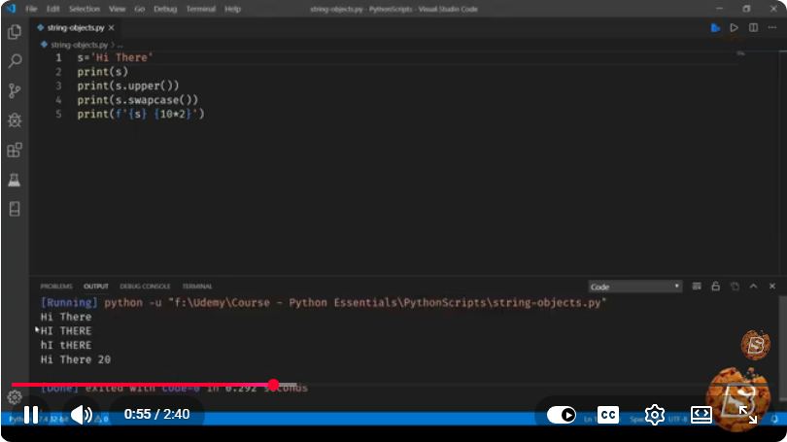
Task: Open the Test flask view
Action: [15, 180]
